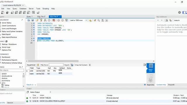Open the find panel magnifier icon
The height and width of the screenshot is (105, 187).
[99, 20]
